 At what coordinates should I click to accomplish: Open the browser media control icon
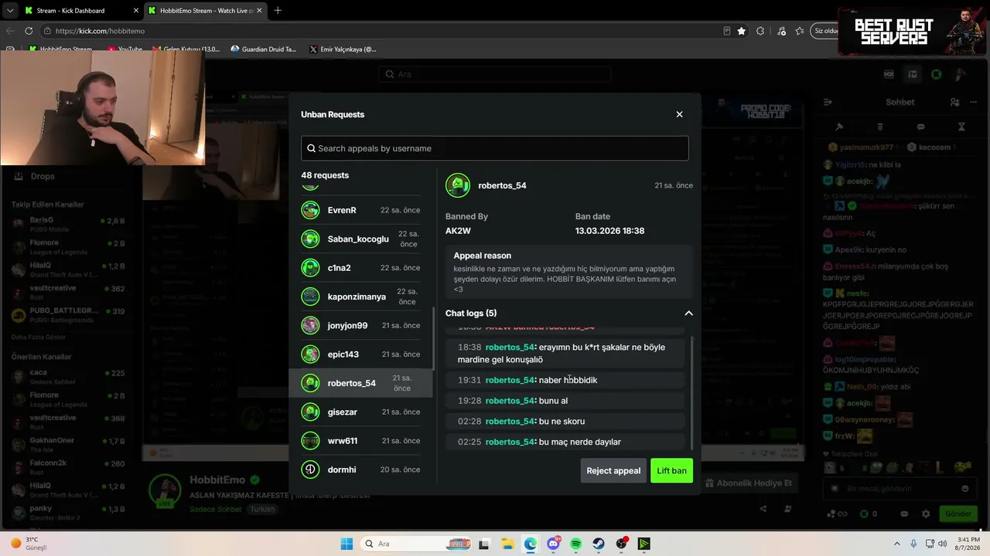[781, 31]
